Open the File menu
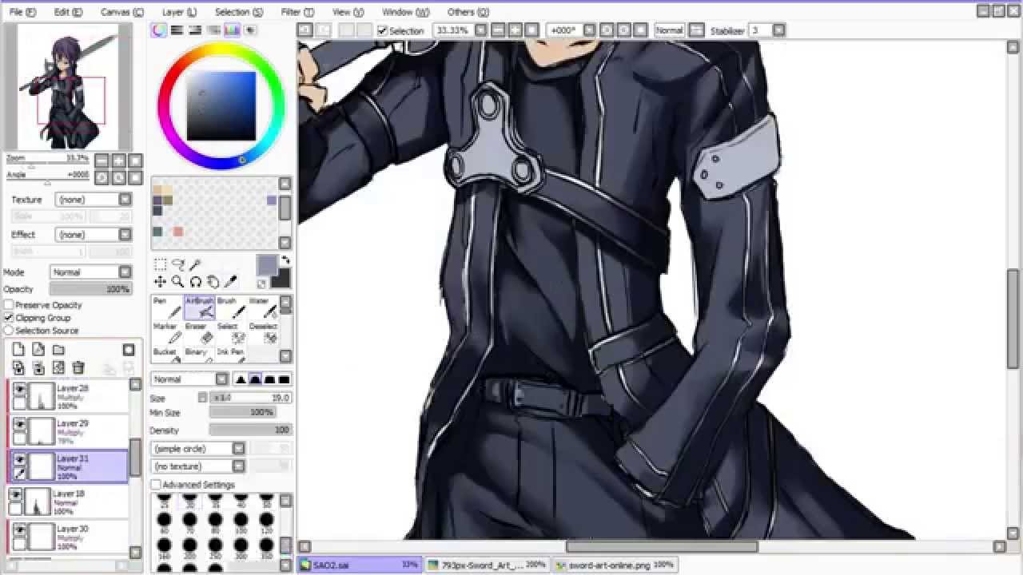 click(x=22, y=12)
